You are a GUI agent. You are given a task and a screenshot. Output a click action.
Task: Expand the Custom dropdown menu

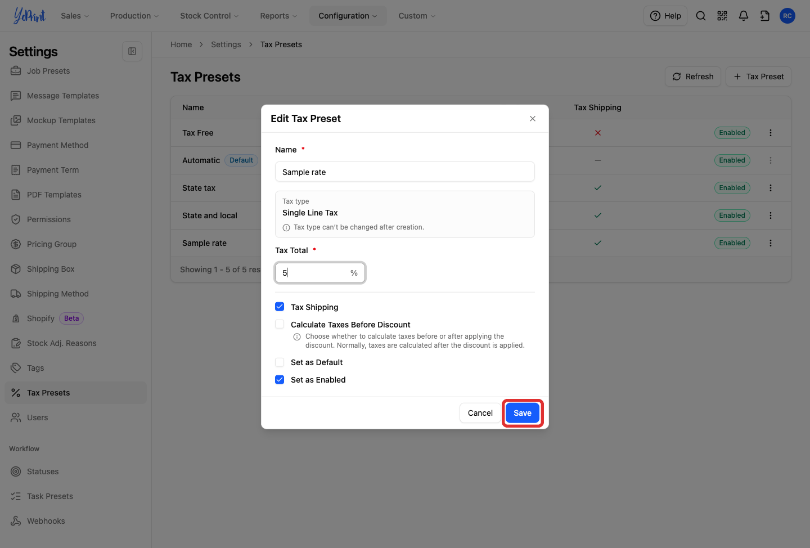[x=417, y=16]
